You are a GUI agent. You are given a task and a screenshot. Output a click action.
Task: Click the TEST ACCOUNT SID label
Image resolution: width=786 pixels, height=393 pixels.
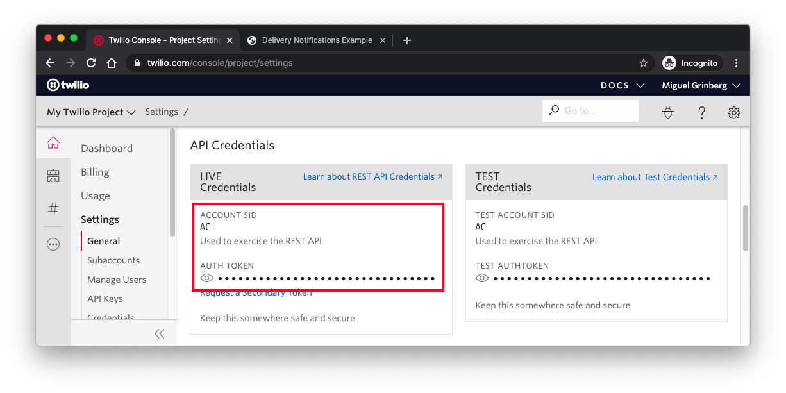coord(515,215)
